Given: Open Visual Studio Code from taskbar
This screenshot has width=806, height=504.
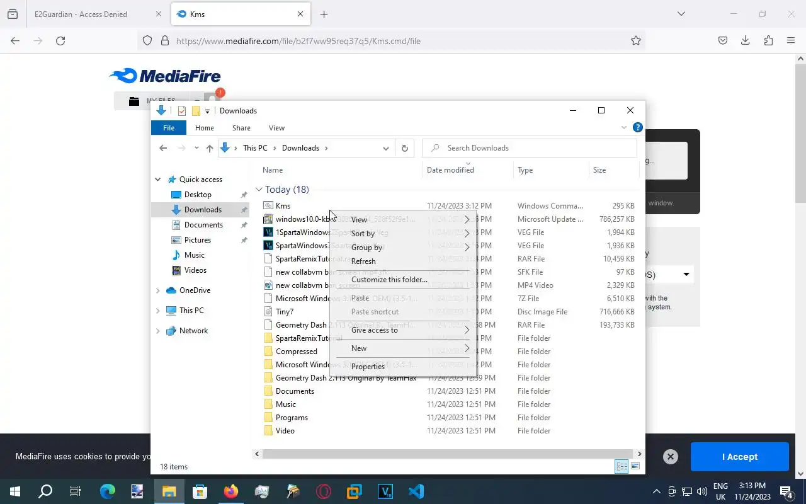Looking at the screenshot, I should click(x=416, y=491).
